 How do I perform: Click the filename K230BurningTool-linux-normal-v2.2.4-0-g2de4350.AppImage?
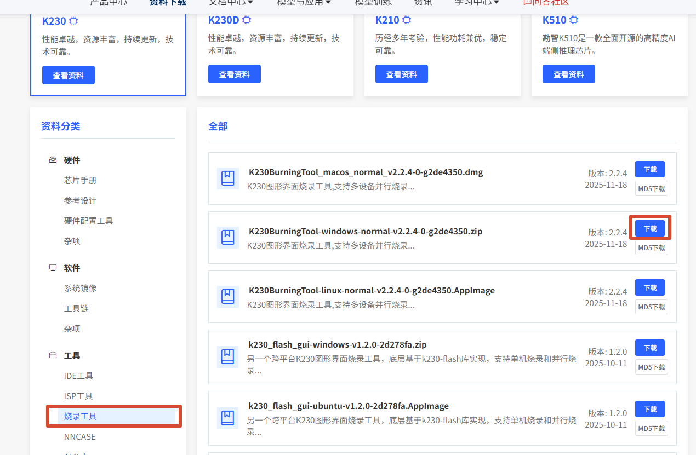(x=372, y=290)
